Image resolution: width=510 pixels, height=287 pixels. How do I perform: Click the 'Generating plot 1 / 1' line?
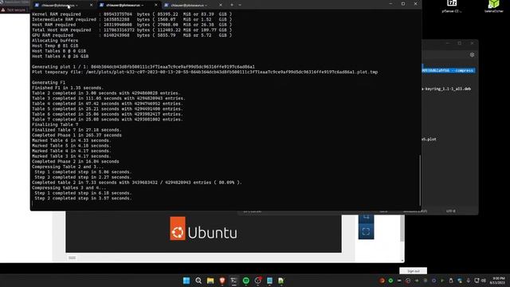[143, 67]
